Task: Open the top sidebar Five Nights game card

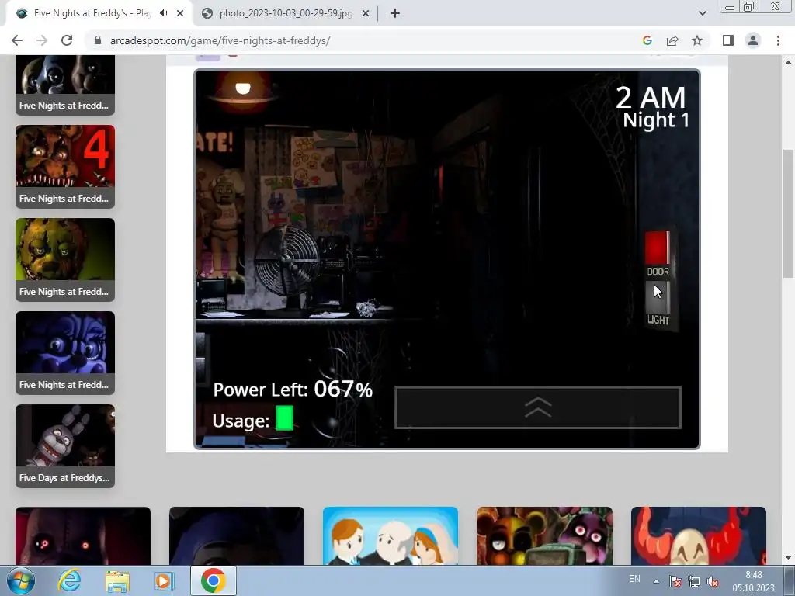Action: (65, 85)
